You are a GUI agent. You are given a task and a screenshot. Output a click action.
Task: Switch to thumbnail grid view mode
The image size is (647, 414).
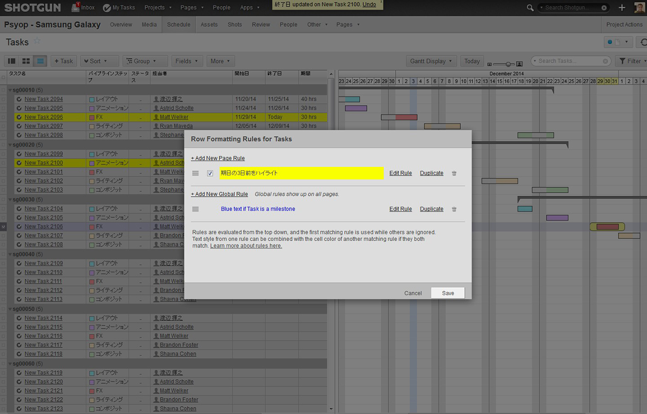(x=26, y=61)
